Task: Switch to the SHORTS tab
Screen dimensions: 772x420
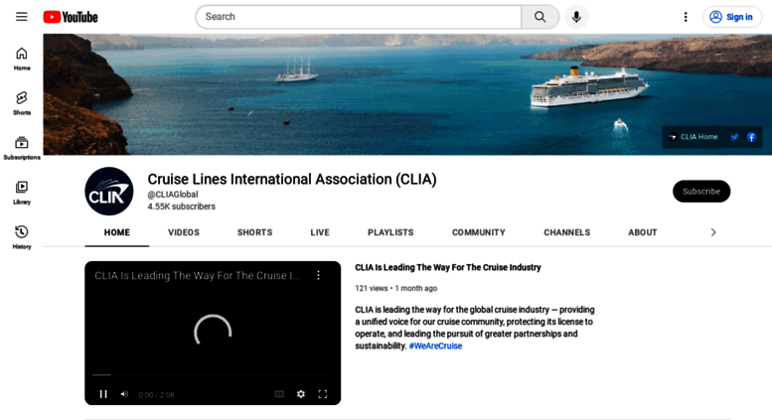Action: [x=254, y=232]
